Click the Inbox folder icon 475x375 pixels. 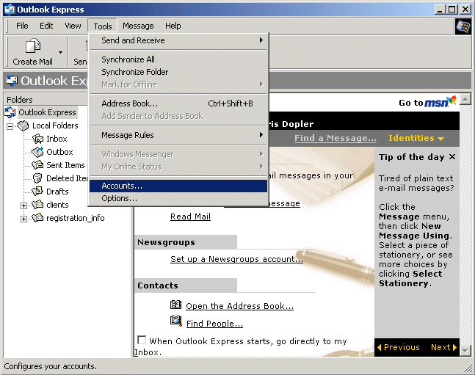[x=38, y=139]
